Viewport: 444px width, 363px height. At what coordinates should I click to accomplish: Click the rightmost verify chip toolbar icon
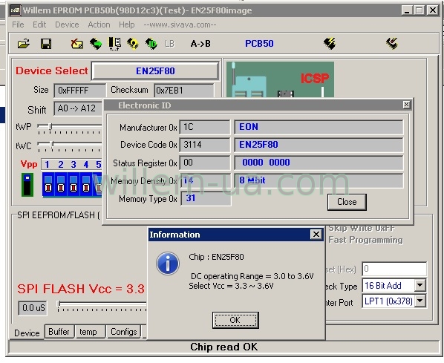392,44
